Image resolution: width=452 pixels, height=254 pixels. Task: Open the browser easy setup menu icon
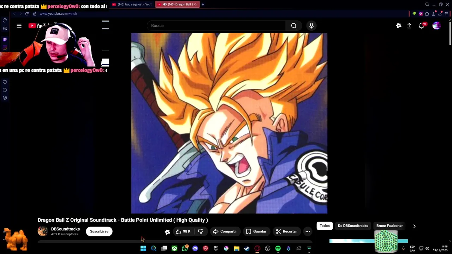[446, 14]
